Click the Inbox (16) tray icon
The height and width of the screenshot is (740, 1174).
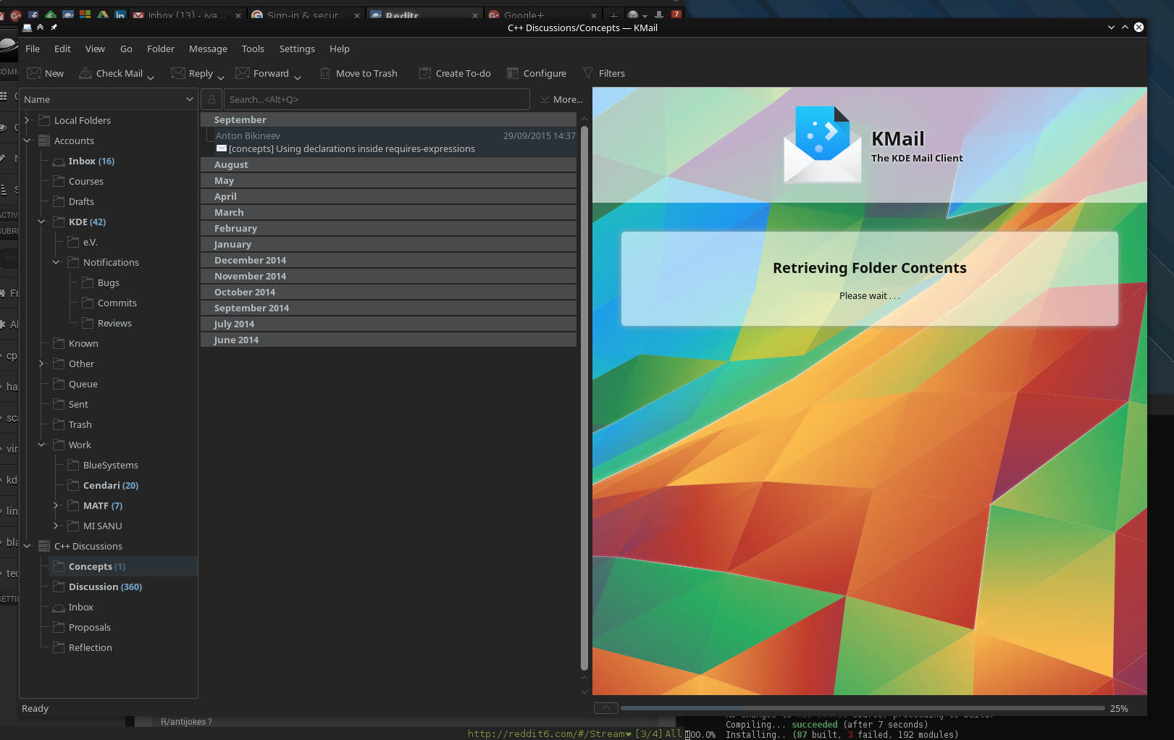[59, 161]
